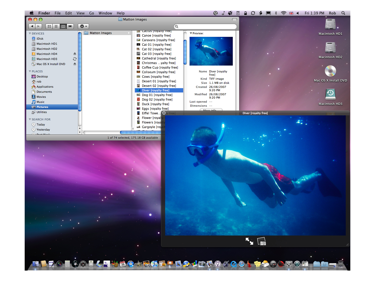The height and width of the screenshot is (281, 375).
Task: Open the Help menu
Action: click(x=121, y=13)
